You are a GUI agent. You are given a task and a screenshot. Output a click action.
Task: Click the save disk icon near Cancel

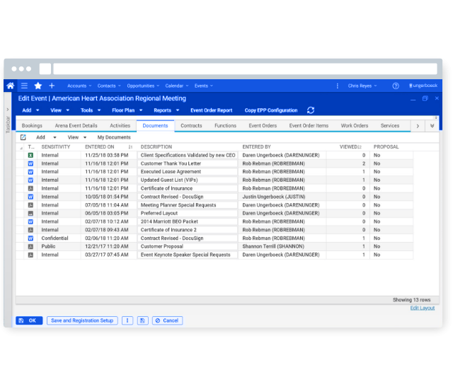(x=142, y=320)
